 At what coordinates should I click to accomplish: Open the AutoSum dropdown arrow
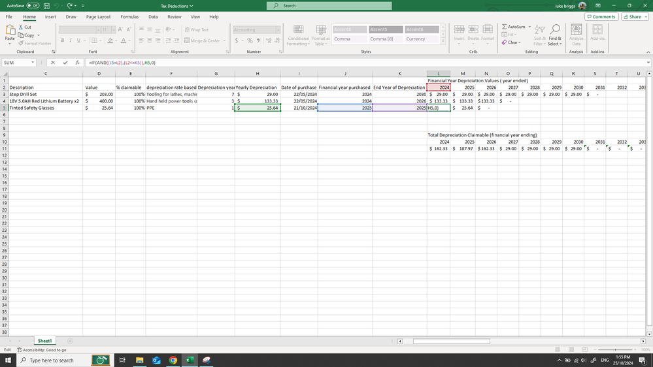(x=529, y=27)
